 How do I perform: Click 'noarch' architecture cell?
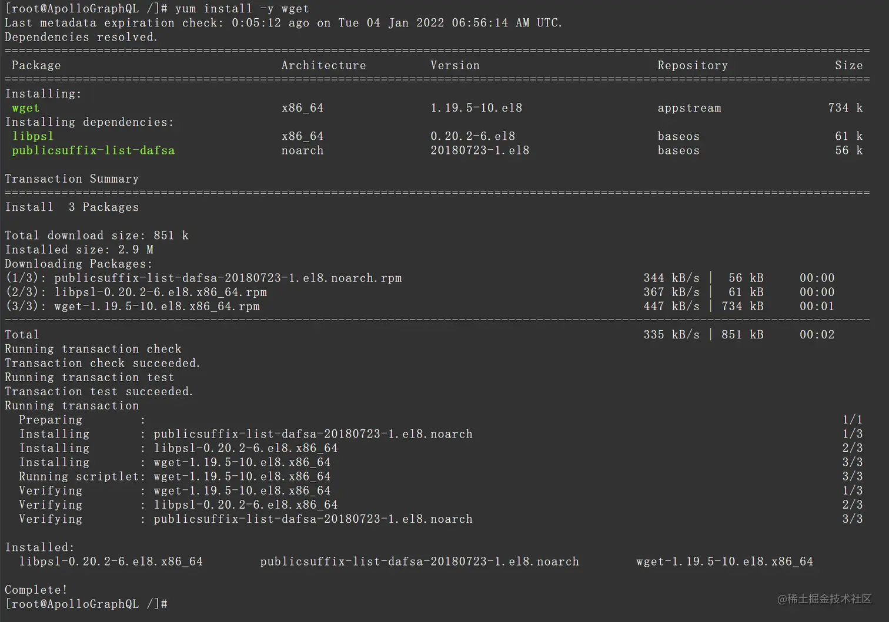point(302,150)
